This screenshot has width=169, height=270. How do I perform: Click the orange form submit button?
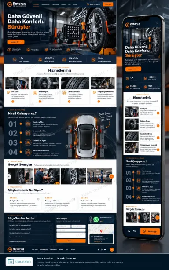pos(71,241)
